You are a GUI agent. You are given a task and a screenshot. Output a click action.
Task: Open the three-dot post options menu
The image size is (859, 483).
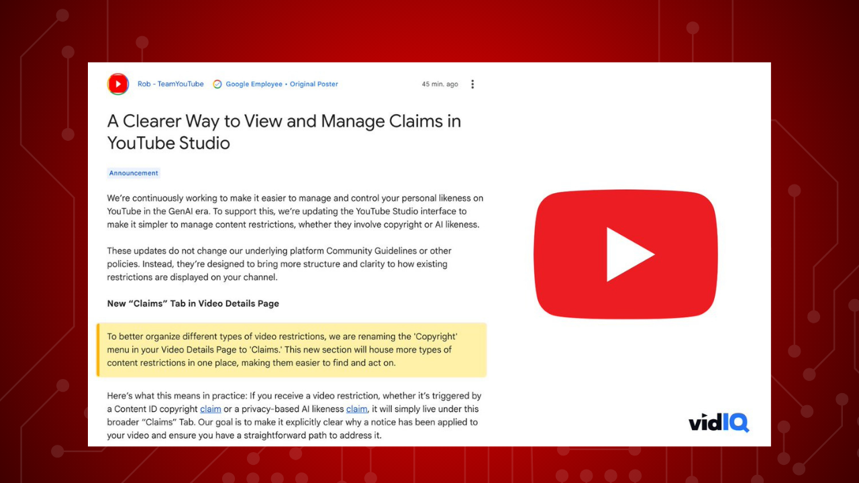472,85
